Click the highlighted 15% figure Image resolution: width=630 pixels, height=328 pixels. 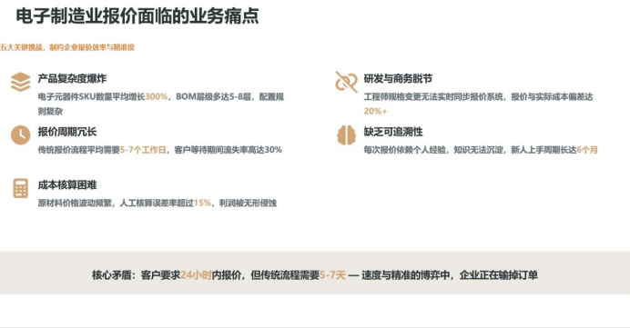coord(202,203)
